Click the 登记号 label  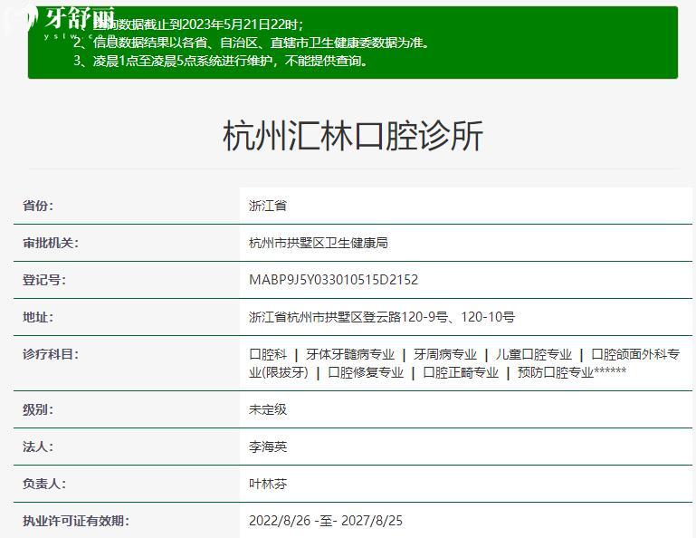[x=44, y=280]
